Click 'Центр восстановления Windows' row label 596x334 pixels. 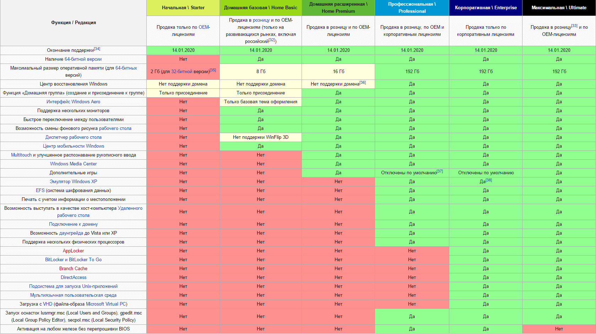(x=73, y=84)
